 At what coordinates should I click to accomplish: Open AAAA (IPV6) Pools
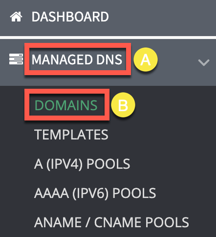coord(95,193)
